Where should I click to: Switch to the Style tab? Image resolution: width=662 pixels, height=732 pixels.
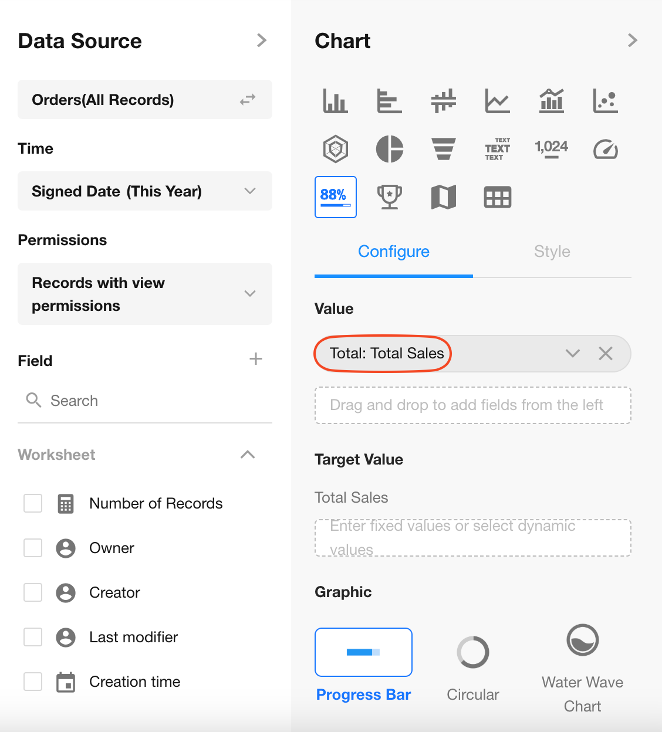(552, 252)
